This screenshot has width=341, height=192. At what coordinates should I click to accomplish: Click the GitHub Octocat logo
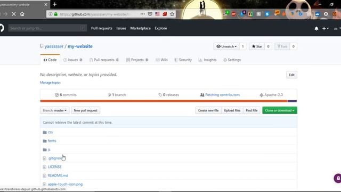click(x=2, y=28)
